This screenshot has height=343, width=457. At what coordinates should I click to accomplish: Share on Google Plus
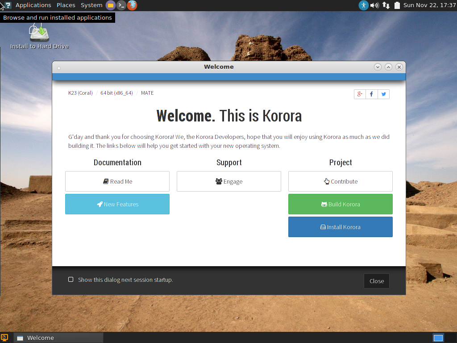360,94
